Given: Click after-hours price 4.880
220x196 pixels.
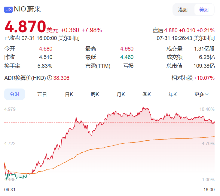Looking at the screenshot, I should pos(171,30).
